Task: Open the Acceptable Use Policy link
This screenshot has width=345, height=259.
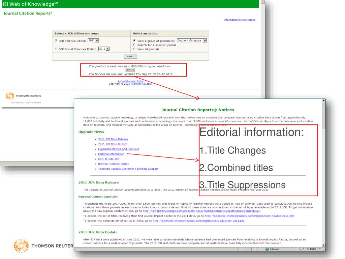Action: [130, 81]
